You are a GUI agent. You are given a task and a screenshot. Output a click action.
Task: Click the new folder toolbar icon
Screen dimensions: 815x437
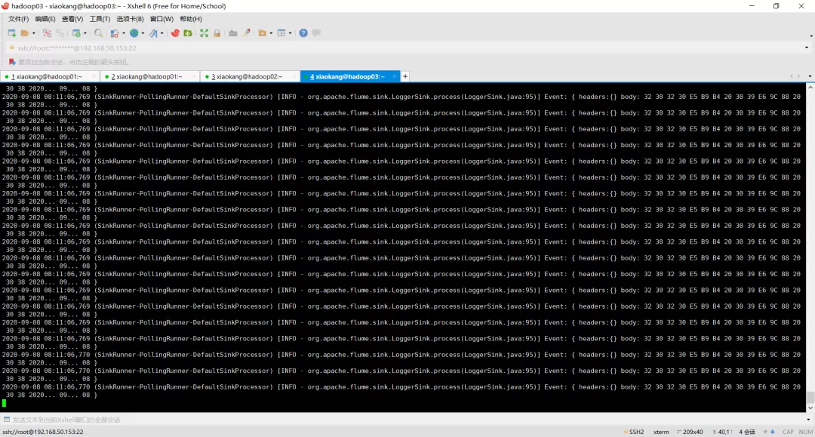263,33
